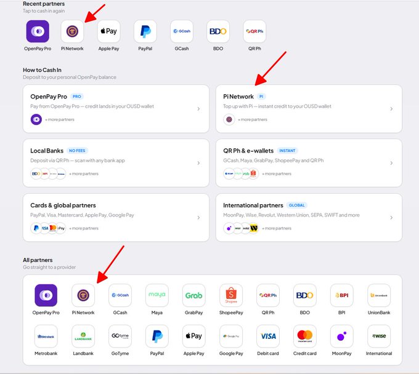Open OpenPay Pro cash-in card title
419x374 pixels.
49,97
